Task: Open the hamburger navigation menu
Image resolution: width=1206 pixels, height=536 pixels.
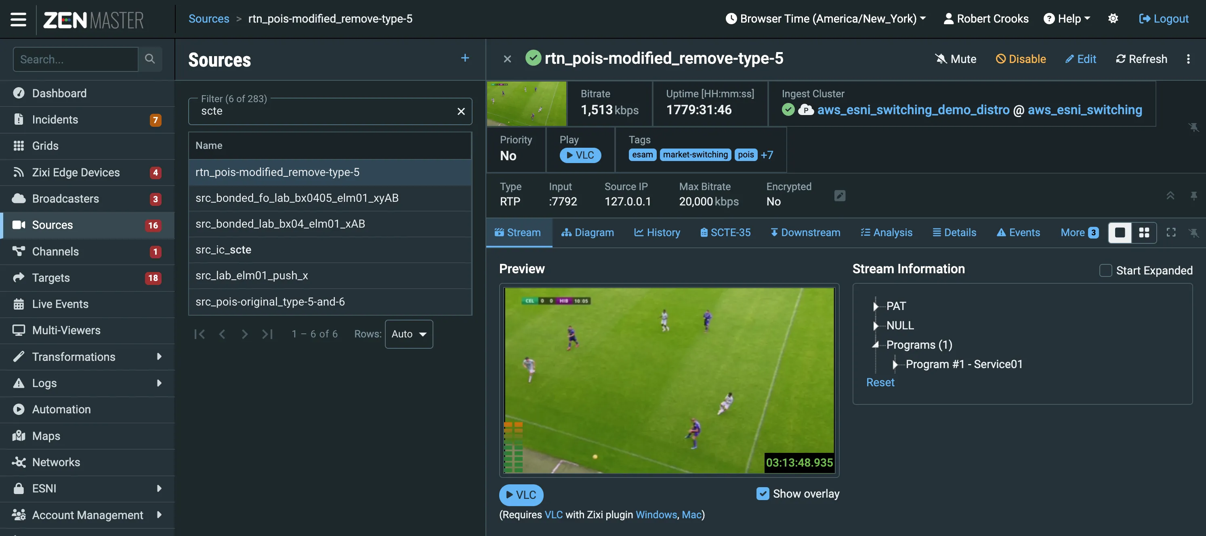Action: click(18, 19)
